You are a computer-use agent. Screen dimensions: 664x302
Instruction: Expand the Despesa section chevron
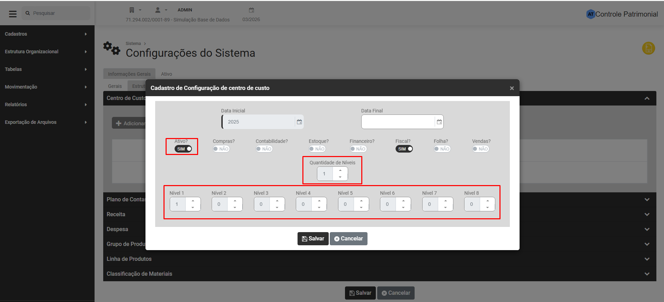pos(647,229)
